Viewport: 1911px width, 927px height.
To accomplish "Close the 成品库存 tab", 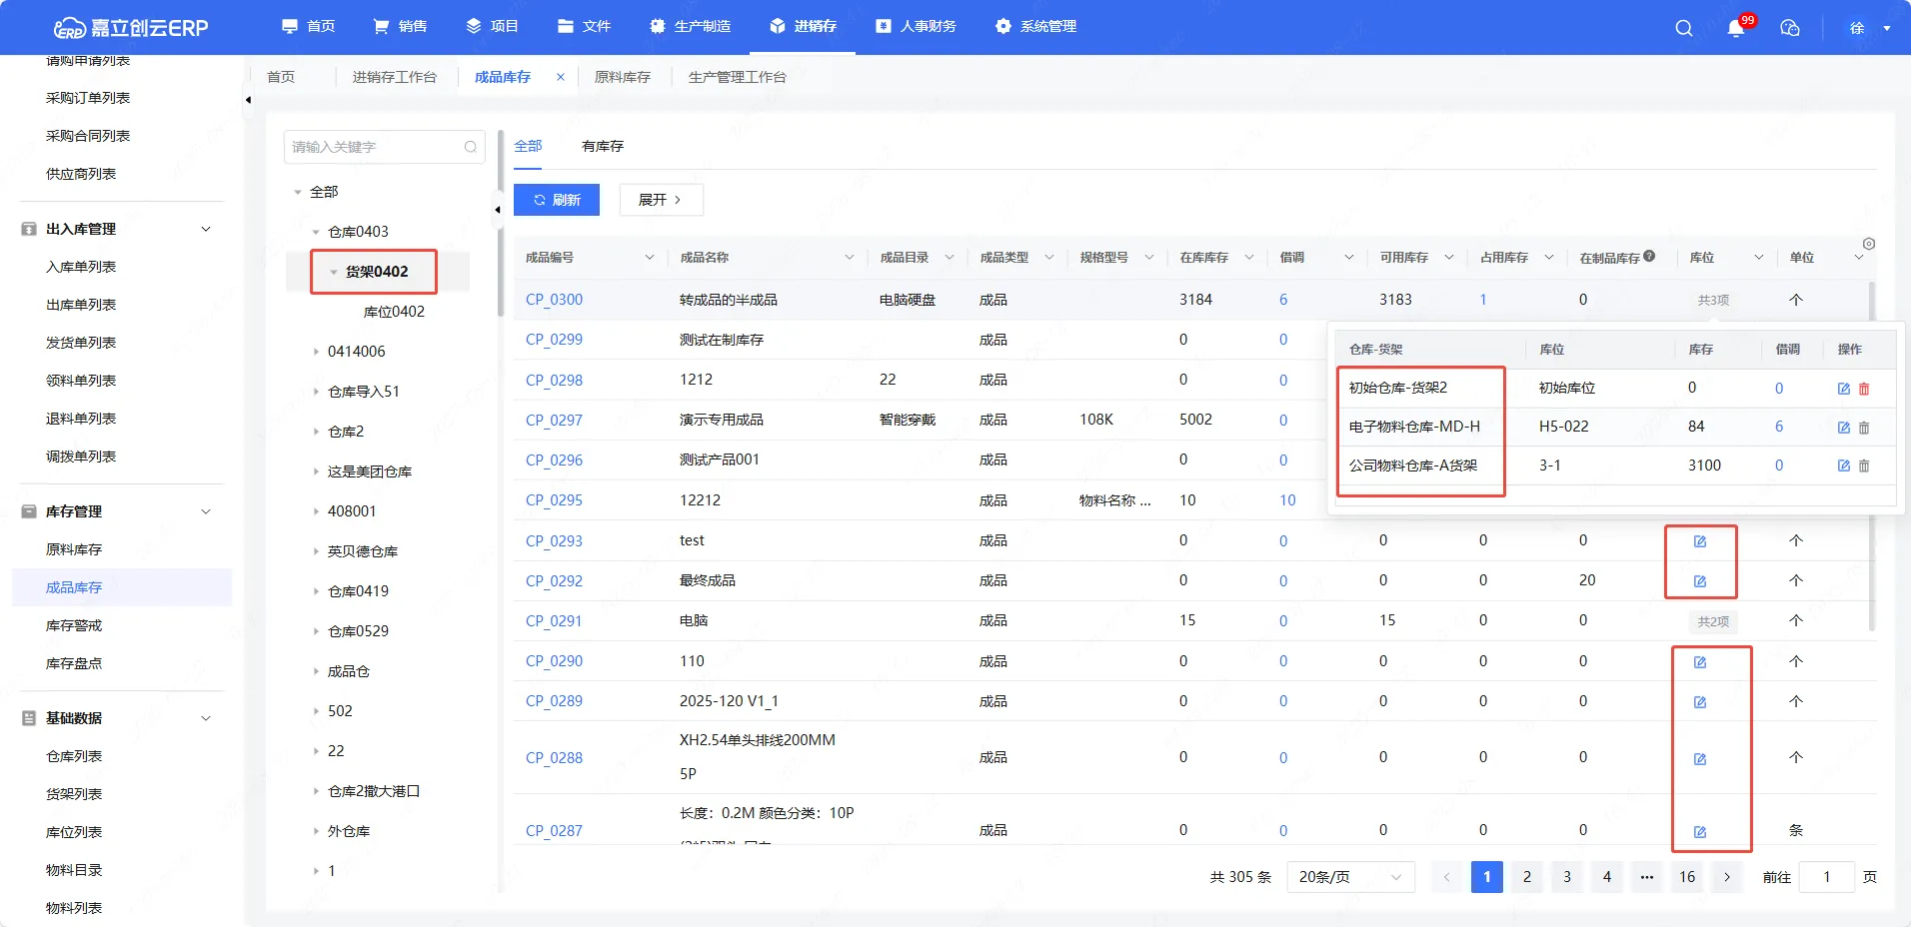I will (x=561, y=77).
